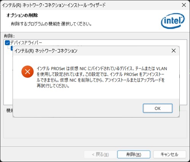
Task: Uncheck the デバイスドライバー checkbox
Action: 7,43
